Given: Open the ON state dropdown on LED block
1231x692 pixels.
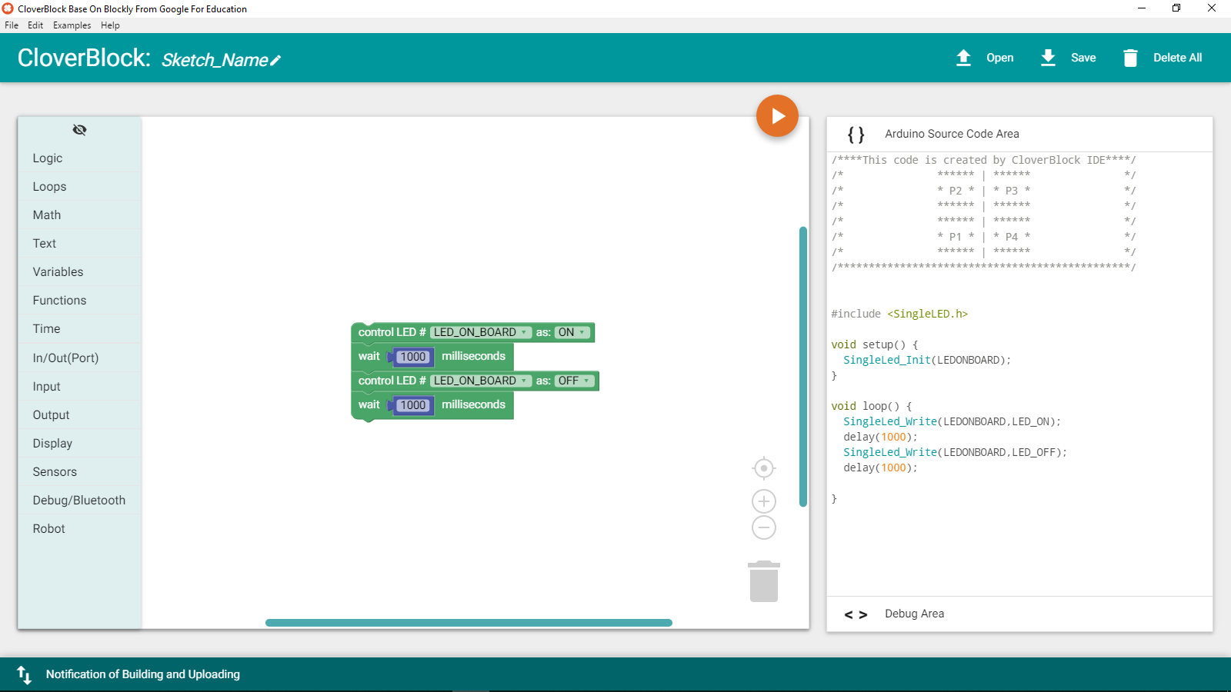Looking at the screenshot, I should pos(572,332).
